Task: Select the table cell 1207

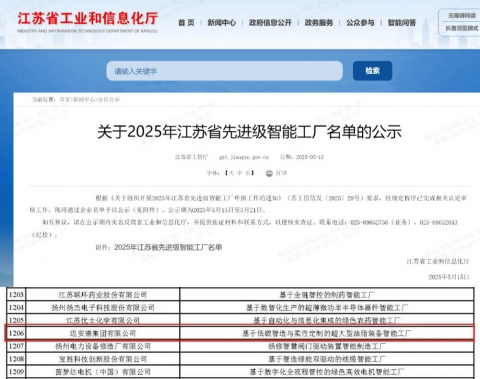Action: point(16,346)
